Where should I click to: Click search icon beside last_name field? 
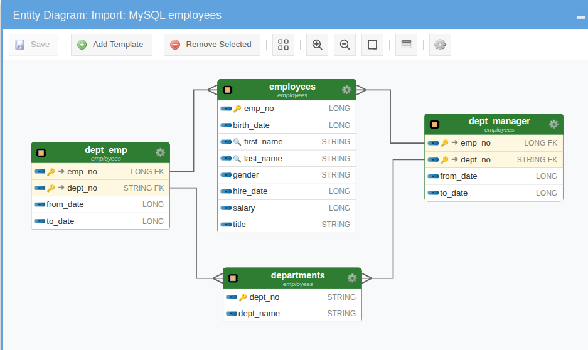[x=237, y=159]
